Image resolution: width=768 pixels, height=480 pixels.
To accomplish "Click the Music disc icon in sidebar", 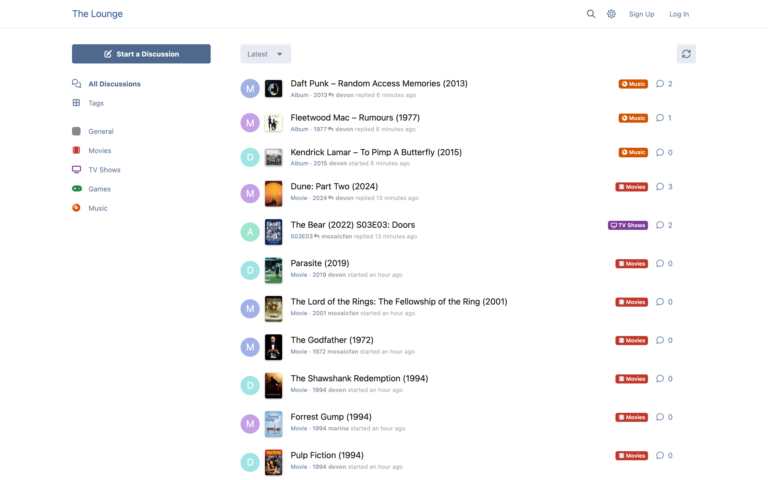I will [76, 208].
